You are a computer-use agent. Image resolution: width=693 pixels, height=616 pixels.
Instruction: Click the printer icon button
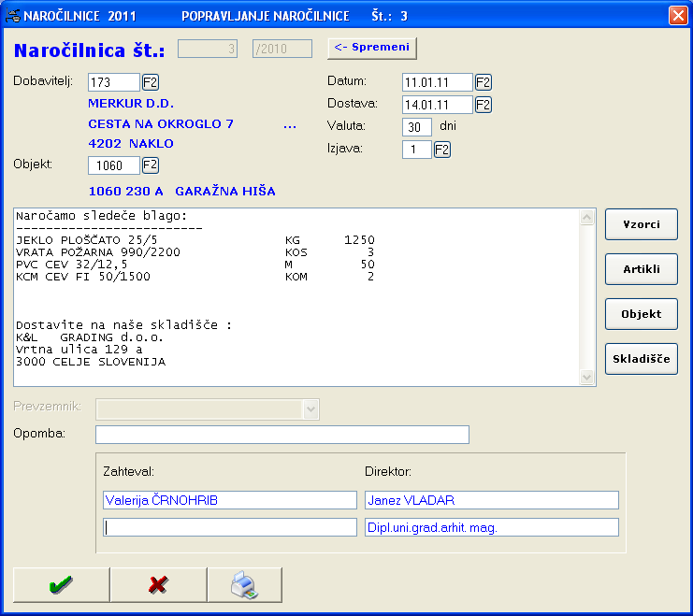click(244, 584)
